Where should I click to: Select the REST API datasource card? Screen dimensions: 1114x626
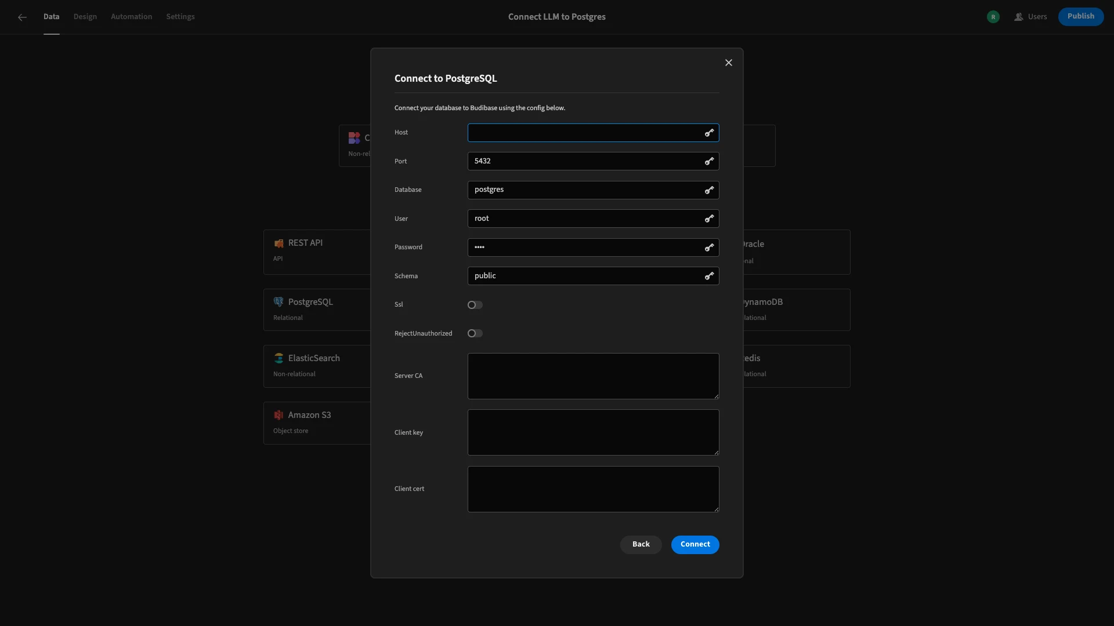pyautogui.click(x=317, y=252)
